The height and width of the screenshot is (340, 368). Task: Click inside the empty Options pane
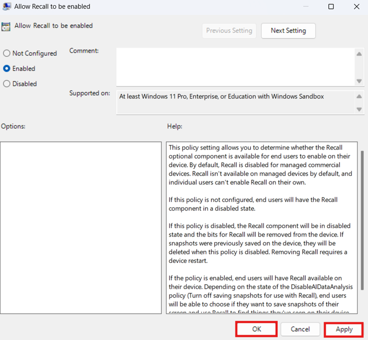coord(81,227)
